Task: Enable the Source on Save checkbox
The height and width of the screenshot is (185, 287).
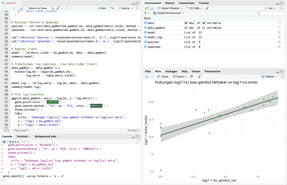Action: coord(27,8)
